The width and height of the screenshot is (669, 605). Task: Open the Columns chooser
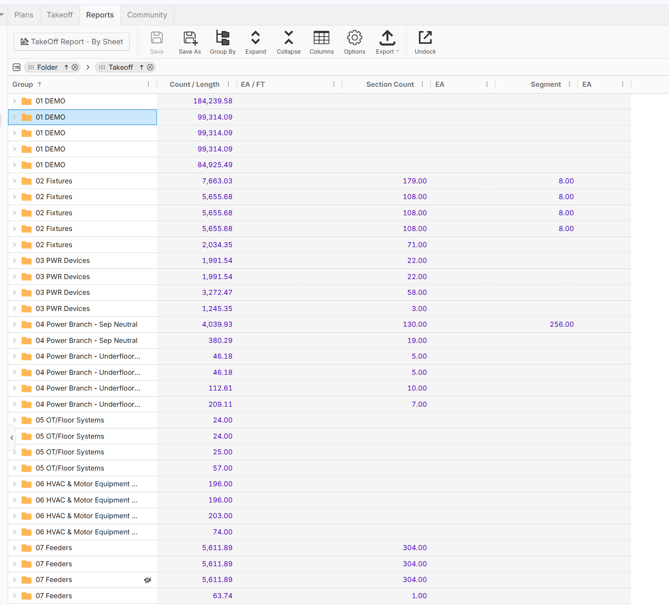[322, 42]
